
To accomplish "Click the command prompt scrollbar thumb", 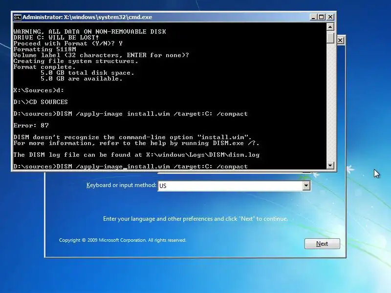I will (330, 38).
